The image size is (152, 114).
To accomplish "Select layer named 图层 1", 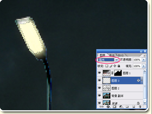I will click(x=127, y=73).
